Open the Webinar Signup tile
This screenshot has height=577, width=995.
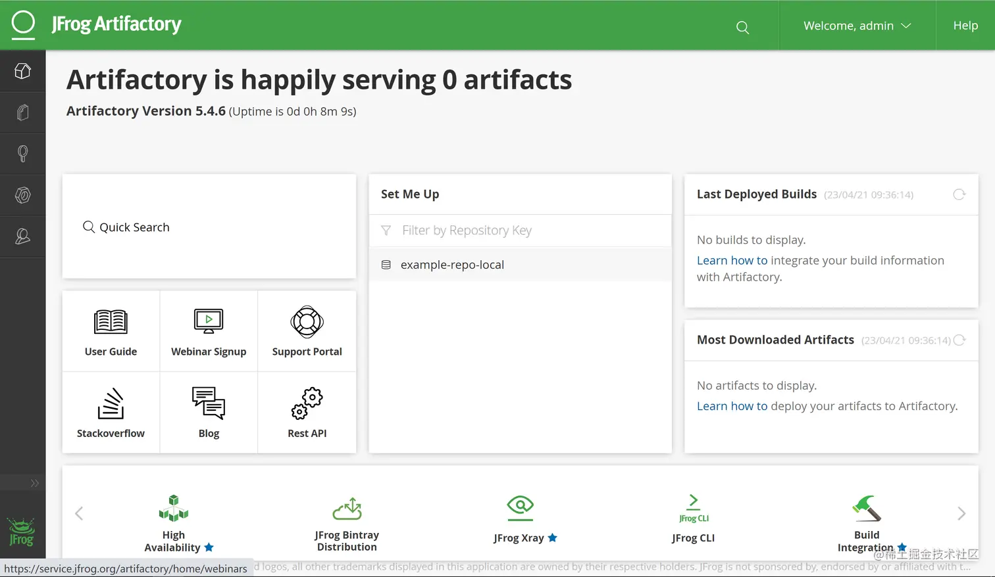point(209,332)
